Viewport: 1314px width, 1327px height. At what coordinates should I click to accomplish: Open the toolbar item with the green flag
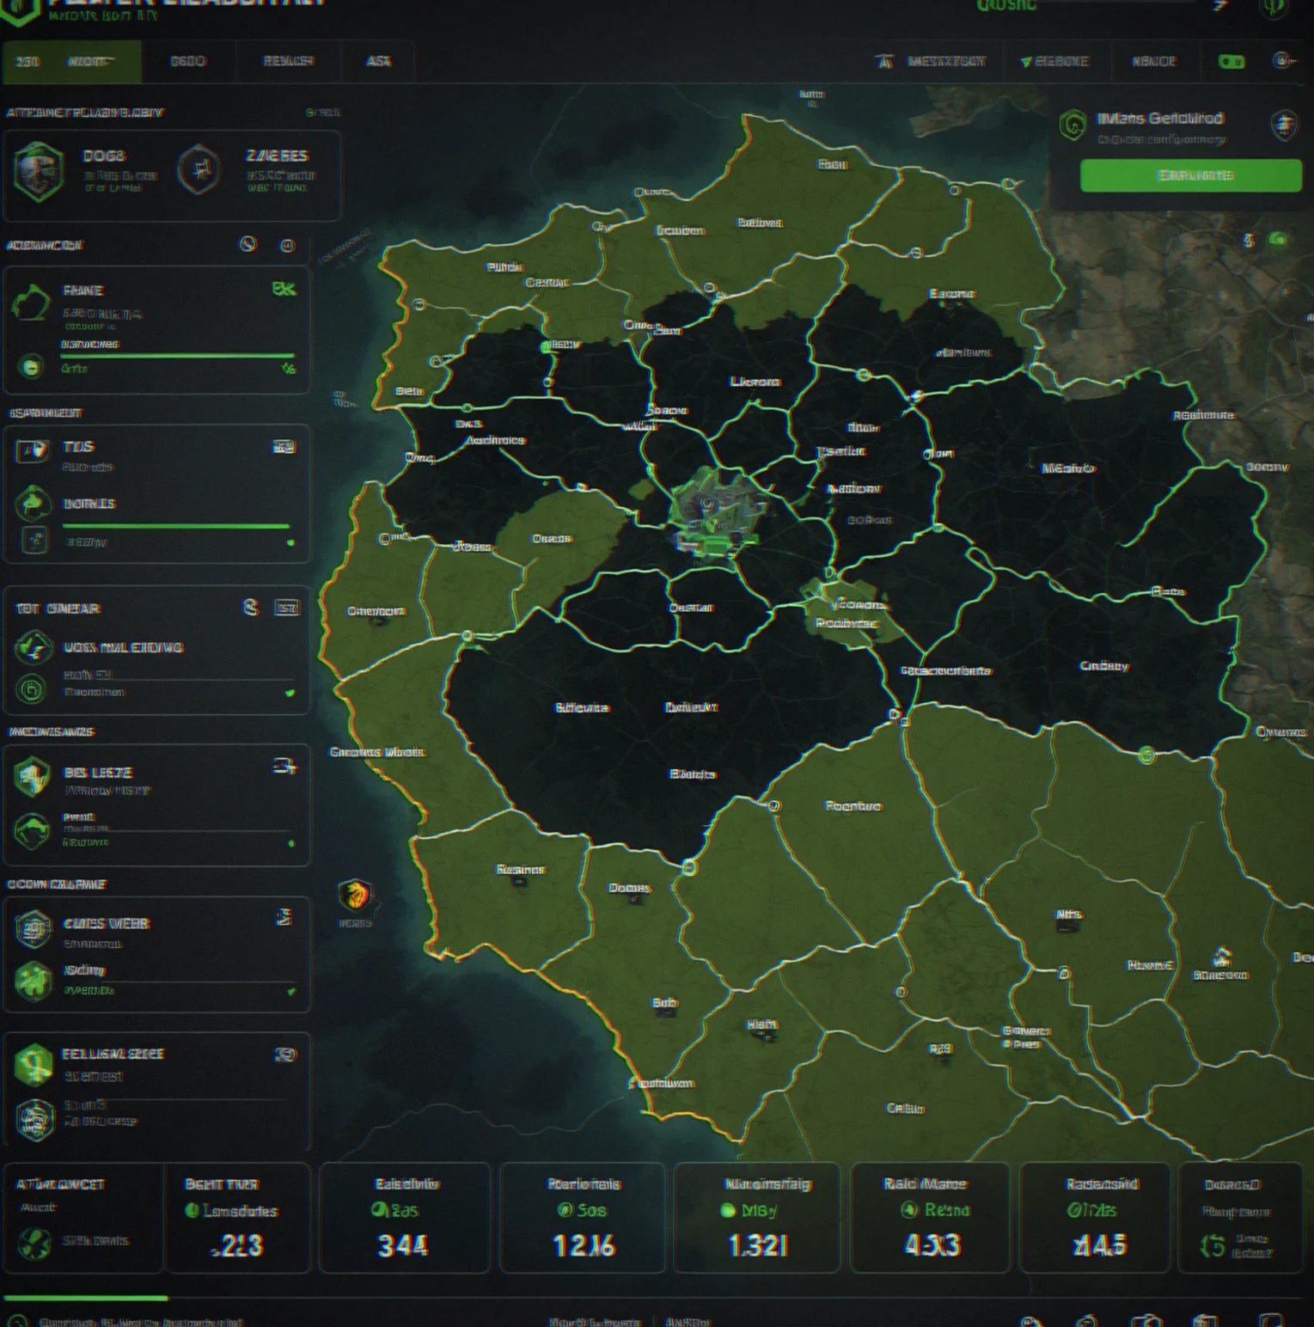(x=1055, y=61)
